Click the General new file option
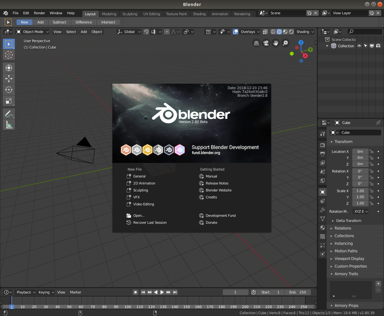This screenshot has width=384, height=316. click(139, 176)
